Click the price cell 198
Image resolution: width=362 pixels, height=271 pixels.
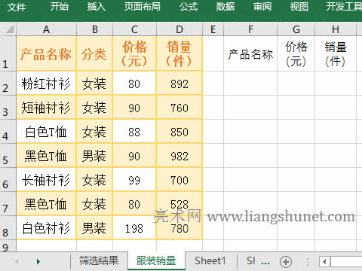pyautogui.click(x=134, y=227)
